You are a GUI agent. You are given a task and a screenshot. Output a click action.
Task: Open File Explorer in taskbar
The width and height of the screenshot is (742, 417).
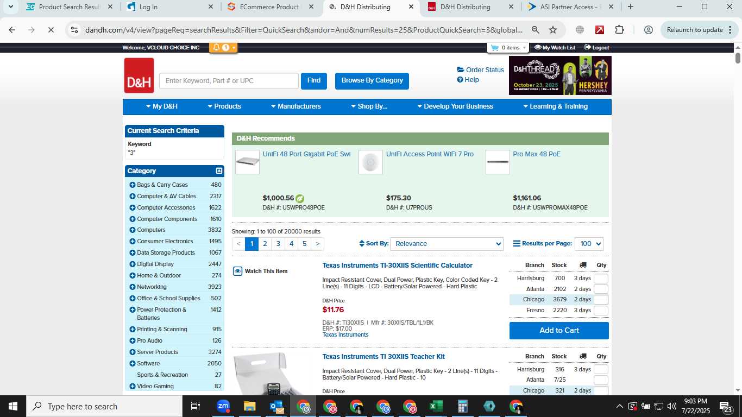[249, 406]
